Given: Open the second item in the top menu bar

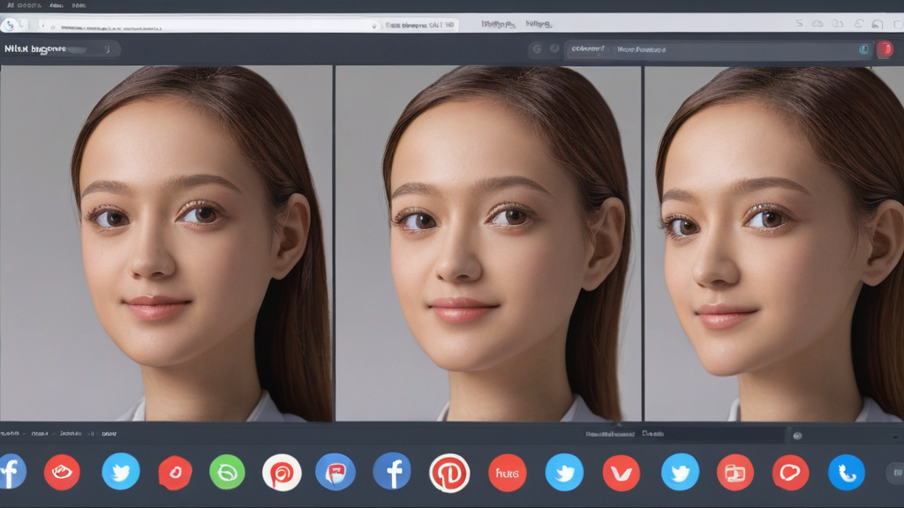Looking at the screenshot, I should tap(56, 5).
